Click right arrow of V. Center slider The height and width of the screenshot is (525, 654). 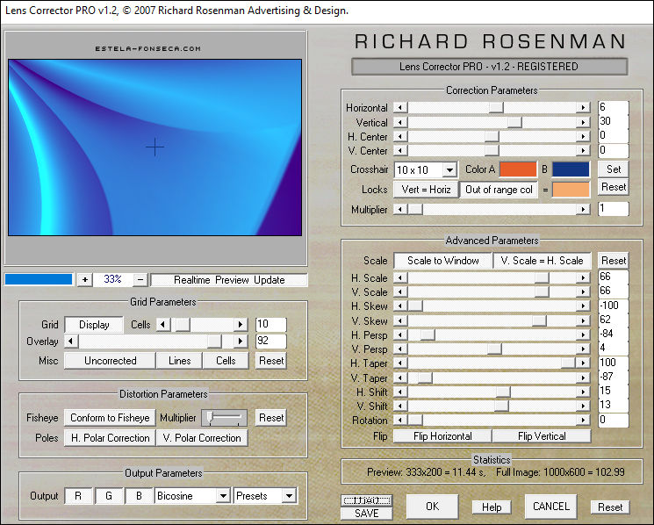click(x=583, y=150)
